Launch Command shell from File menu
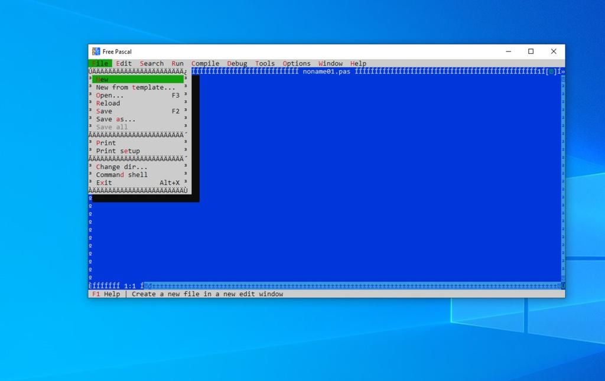The width and height of the screenshot is (605, 381). (x=138, y=175)
